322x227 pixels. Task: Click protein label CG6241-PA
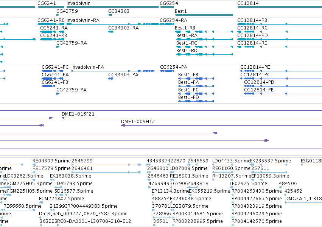pyautogui.click(x=55, y=75)
